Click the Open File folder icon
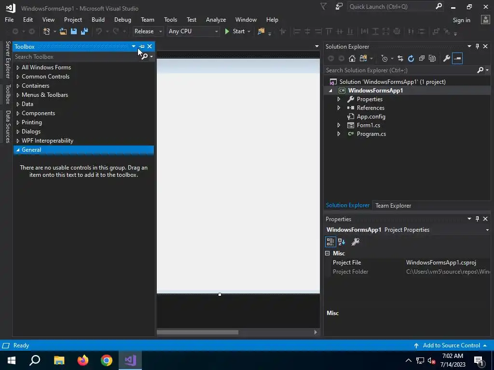This screenshot has width=494, height=370. pos(63,31)
